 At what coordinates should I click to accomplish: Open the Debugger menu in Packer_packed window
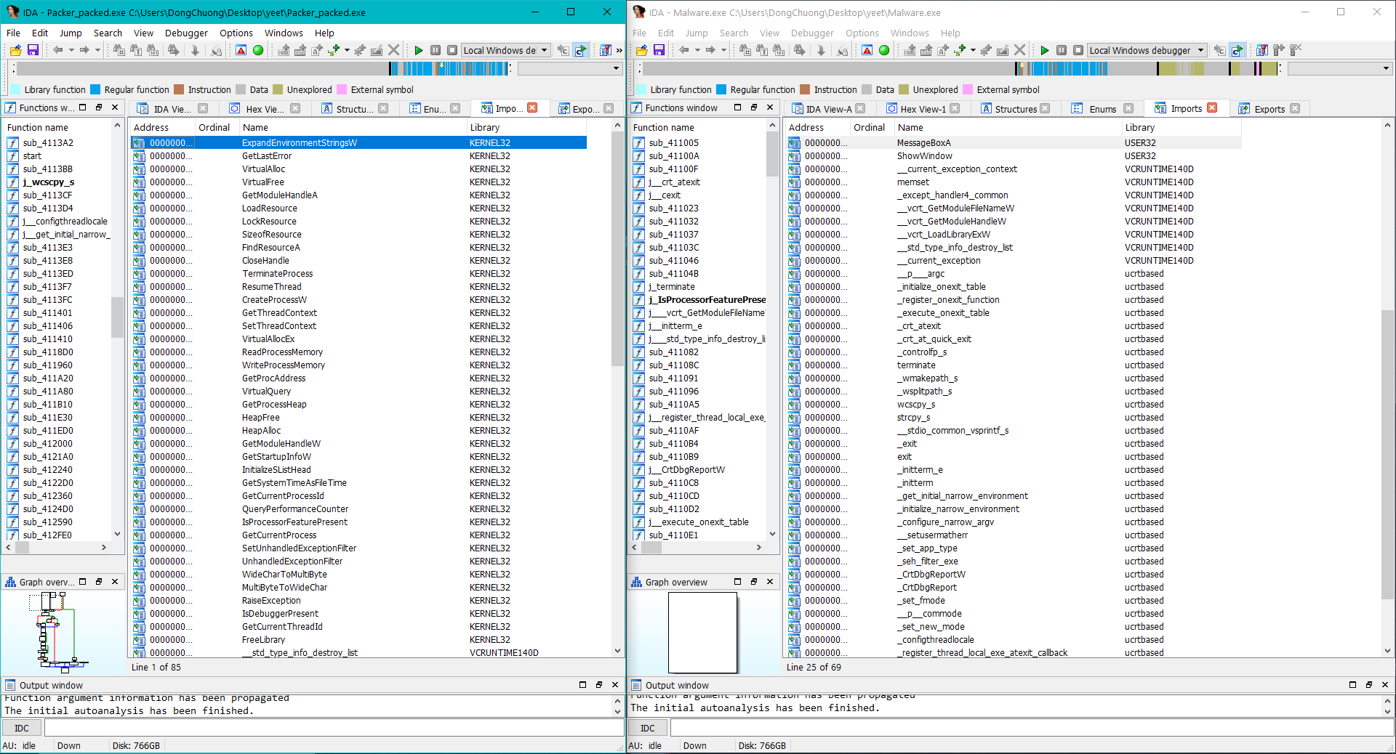click(x=186, y=33)
